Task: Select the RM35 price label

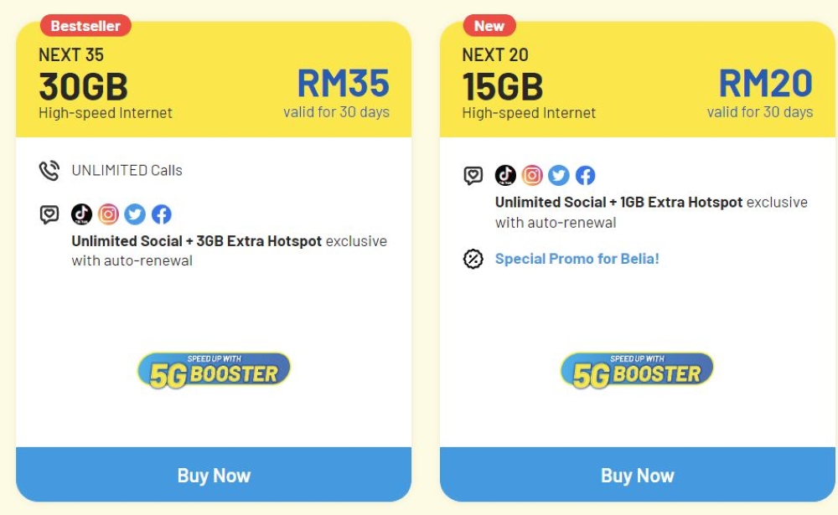Action: (343, 84)
